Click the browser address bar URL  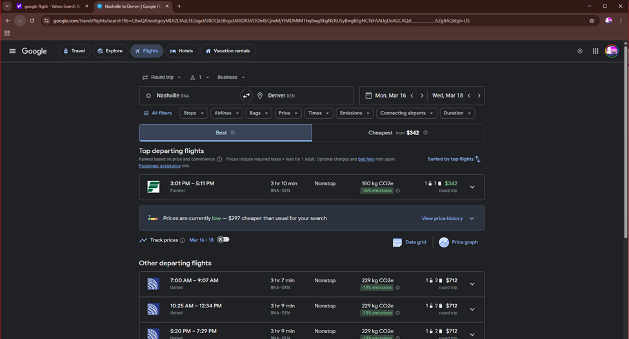click(261, 21)
